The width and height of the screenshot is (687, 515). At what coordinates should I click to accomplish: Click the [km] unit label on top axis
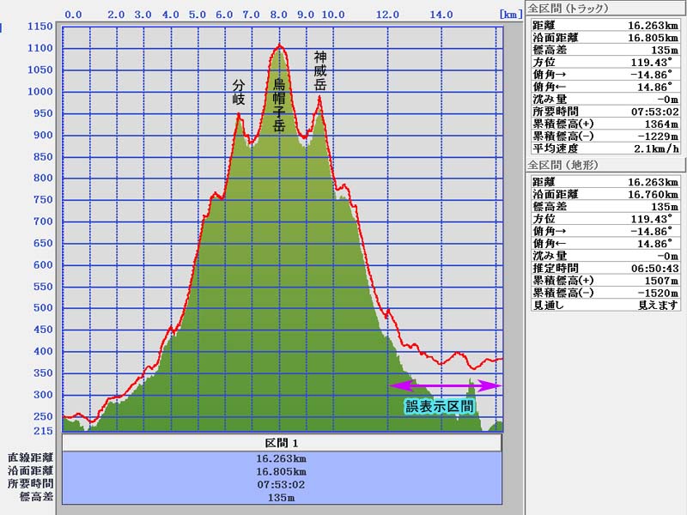pos(509,15)
